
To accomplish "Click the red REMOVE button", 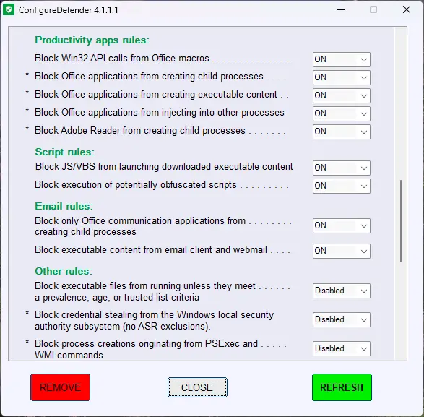I will point(60,387).
